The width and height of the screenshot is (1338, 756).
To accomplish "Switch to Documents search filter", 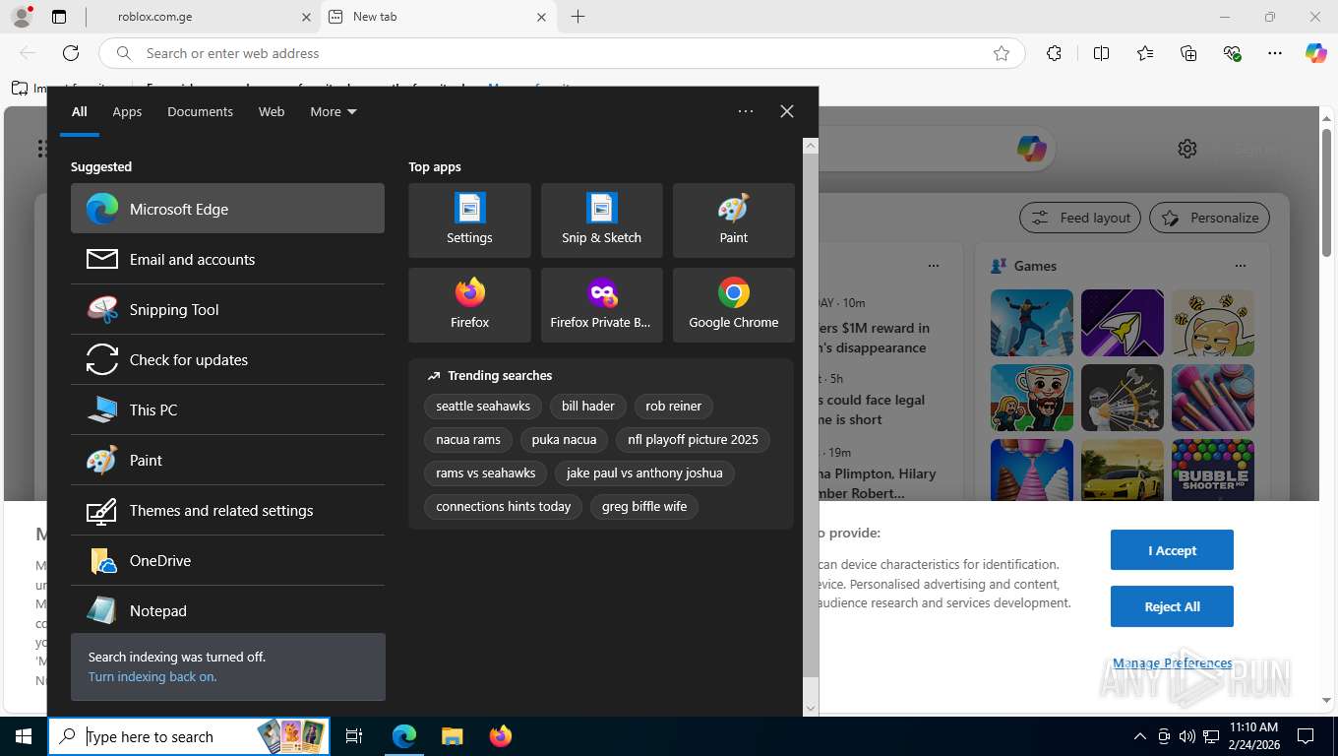I will point(200,111).
